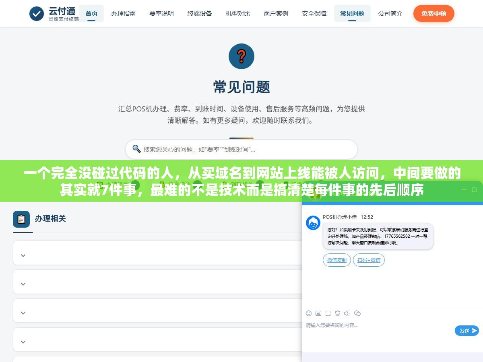The height and width of the screenshot is (362, 483).
Task: Click the POS机办理小佳 agent avatar
Action: (313, 223)
